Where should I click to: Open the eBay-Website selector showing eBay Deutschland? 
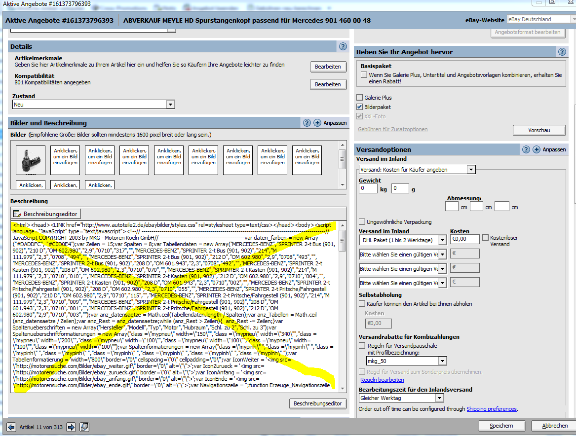[x=573, y=20]
